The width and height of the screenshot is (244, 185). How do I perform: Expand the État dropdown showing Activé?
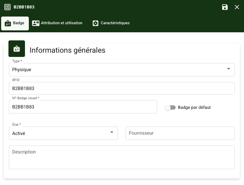point(58,133)
